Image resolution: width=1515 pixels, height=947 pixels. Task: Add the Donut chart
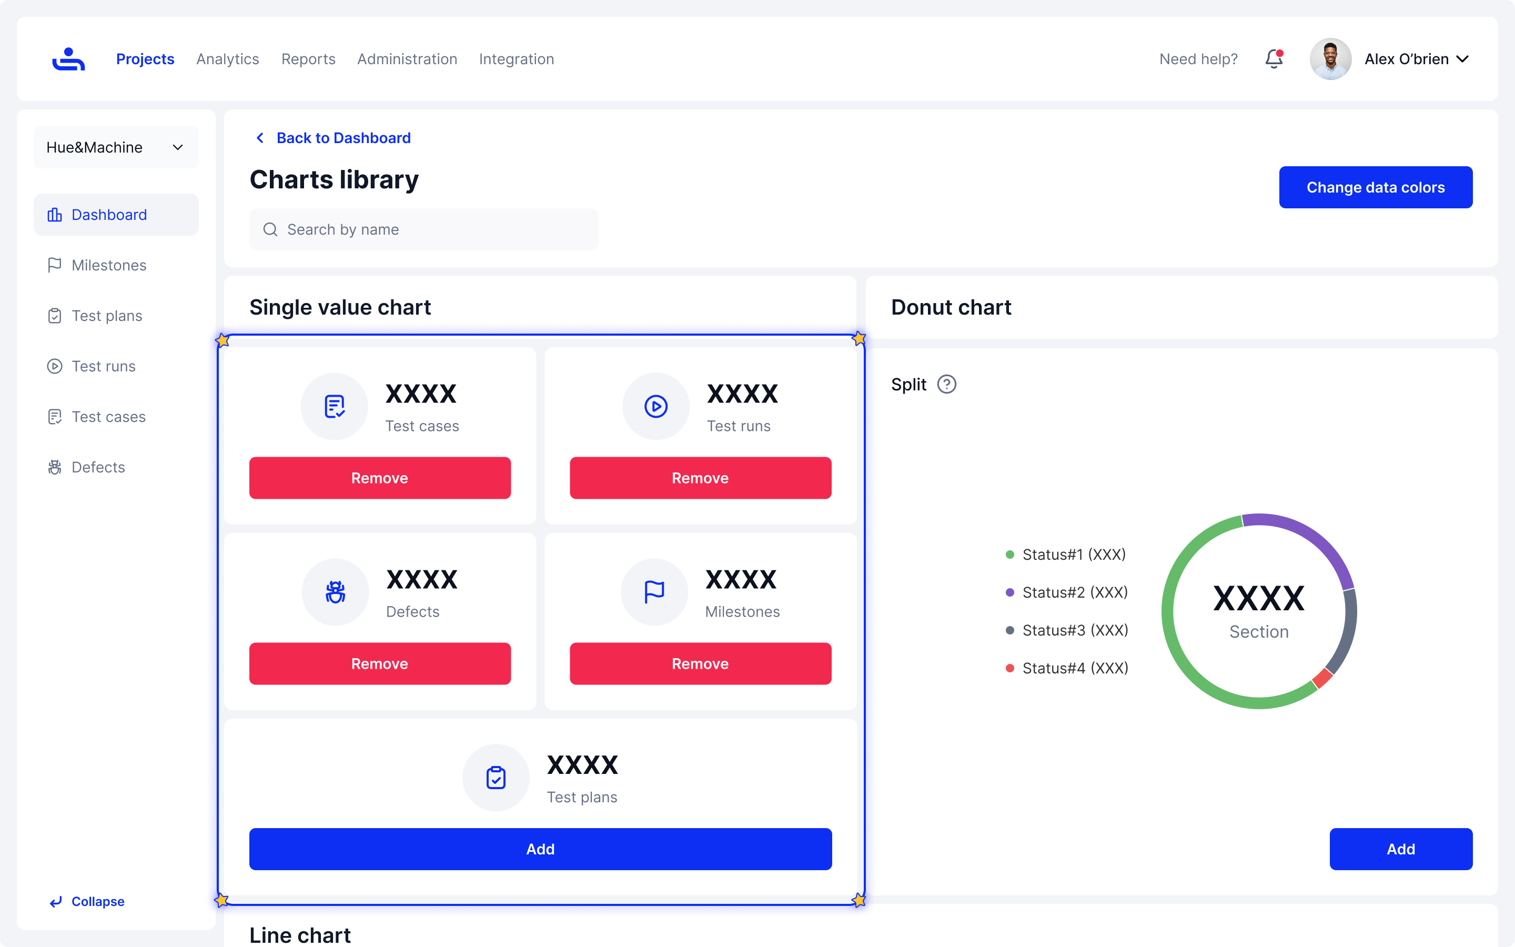pyautogui.click(x=1401, y=849)
